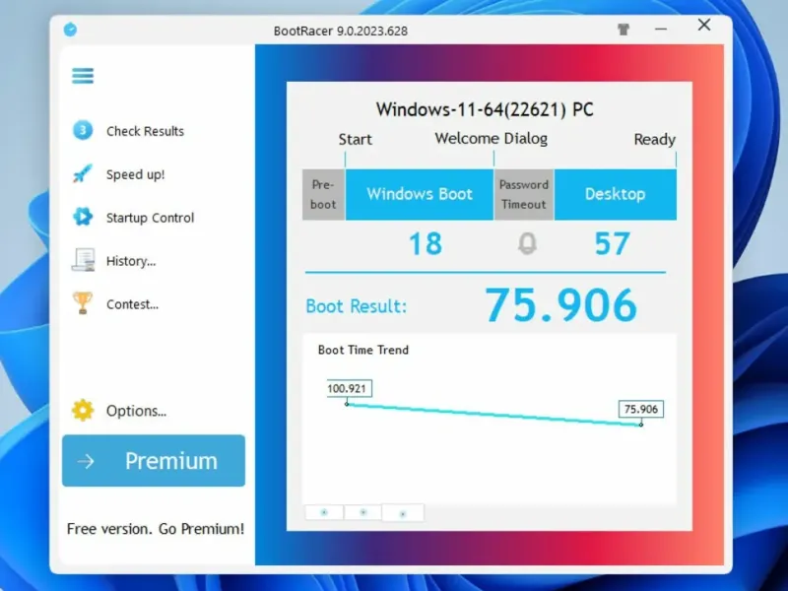788x591 pixels.
Task: Click the Contest trophy icon
Action: pos(83,303)
